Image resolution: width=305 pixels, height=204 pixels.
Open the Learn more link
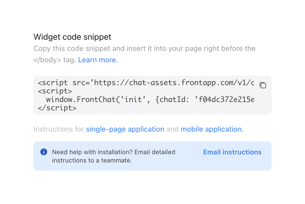click(x=97, y=60)
